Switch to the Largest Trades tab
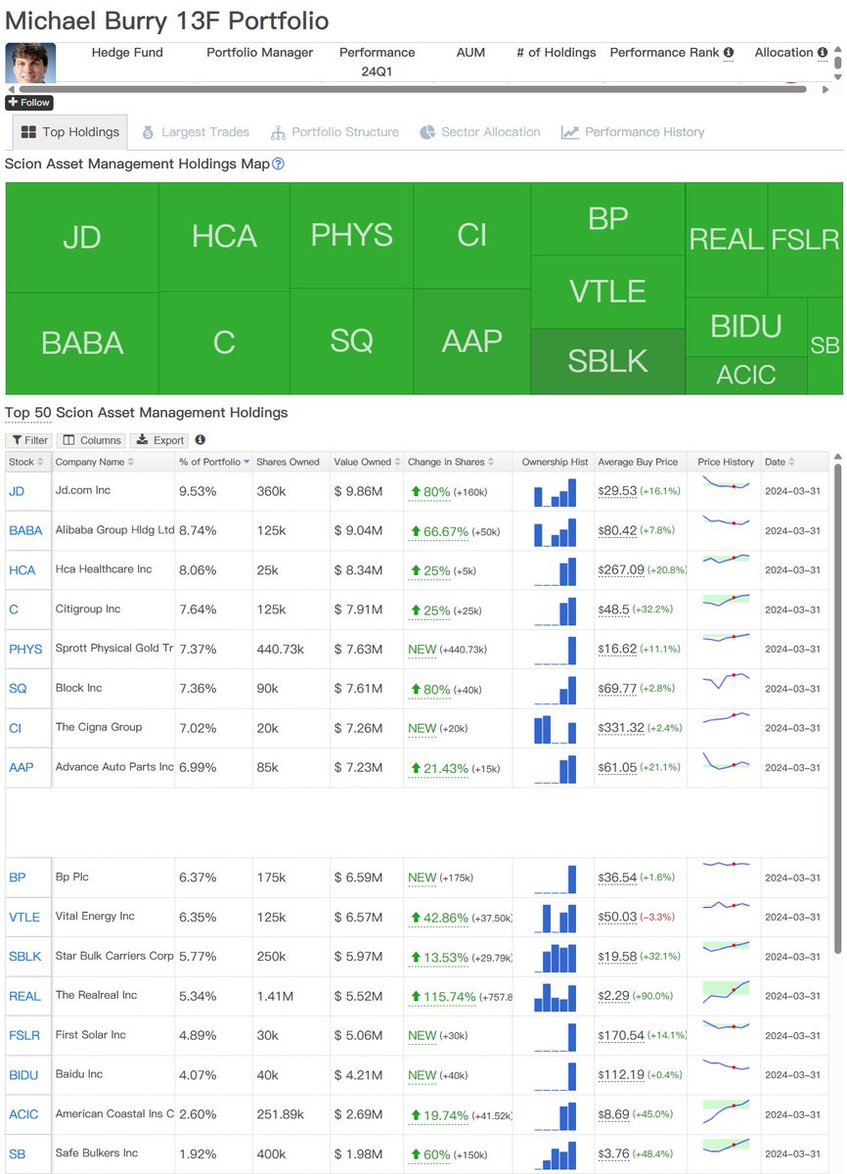 click(x=196, y=132)
